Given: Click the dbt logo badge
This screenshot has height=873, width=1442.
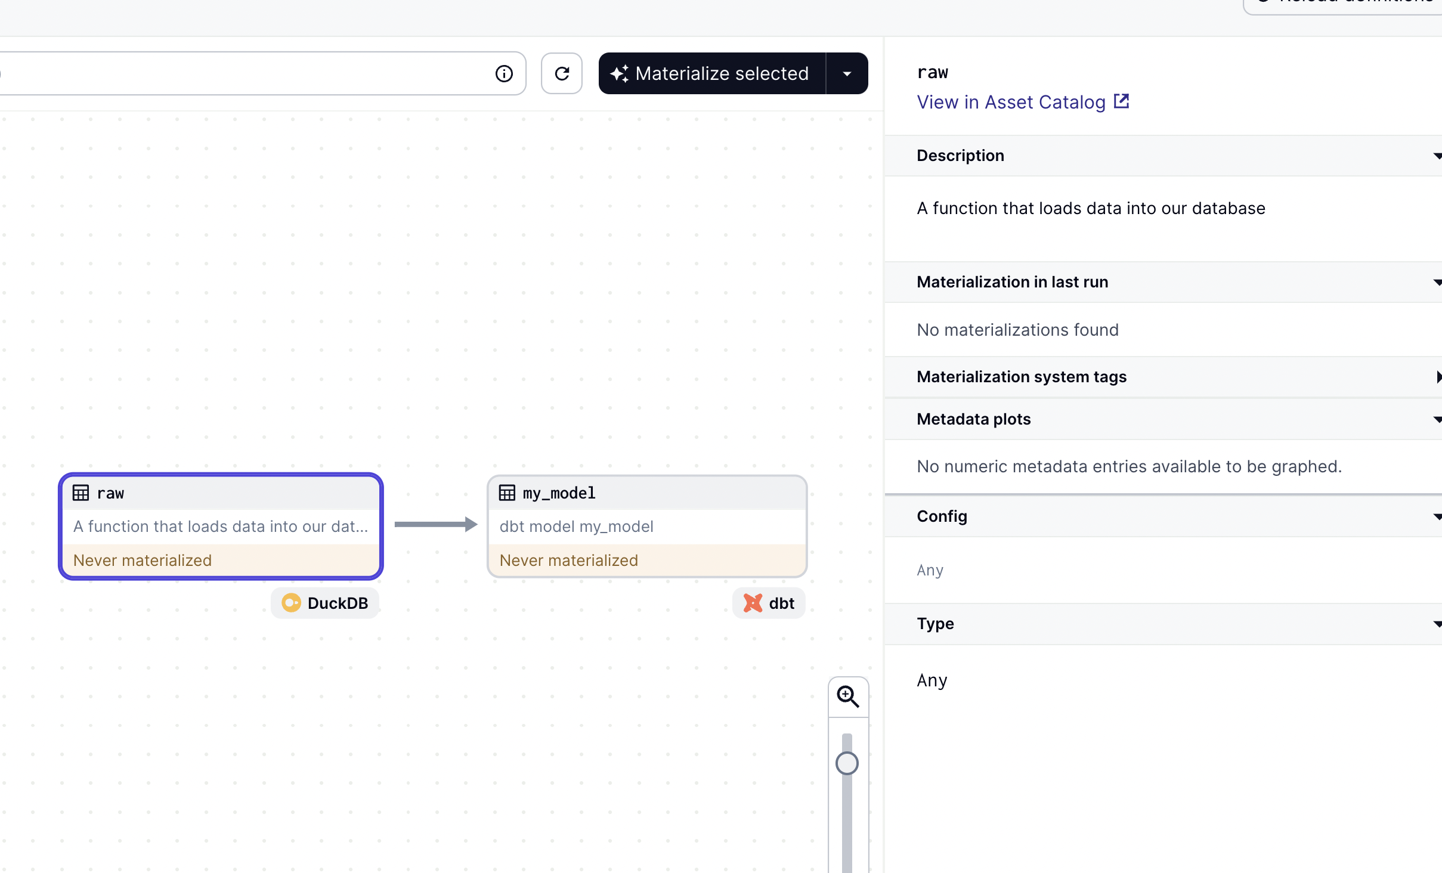Looking at the screenshot, I should pyautogui.click(x=753, y=603).
